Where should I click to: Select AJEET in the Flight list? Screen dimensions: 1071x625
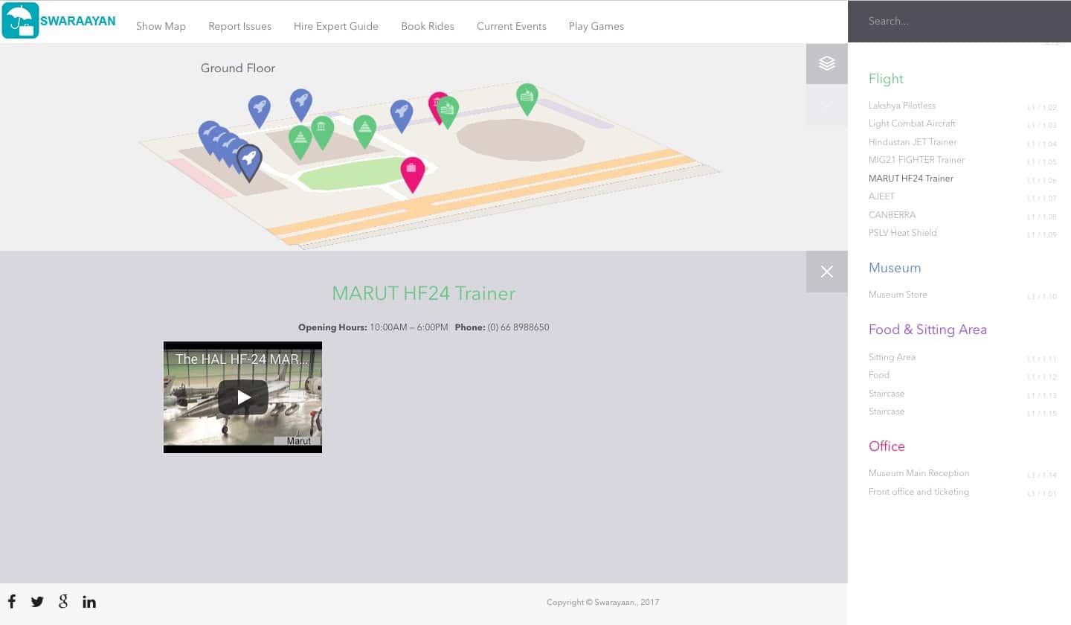pos(881,196)
